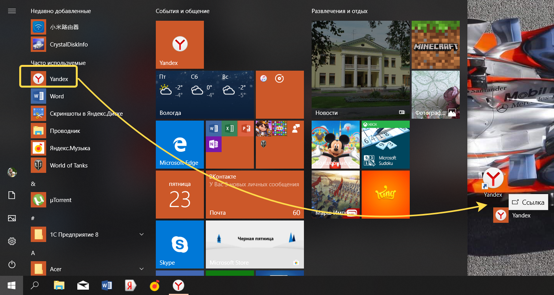Image resolution: width=554 pixels, height=295 pixels.
Task: Open the Microsoft Edge tile
Action: click(180, 144)
